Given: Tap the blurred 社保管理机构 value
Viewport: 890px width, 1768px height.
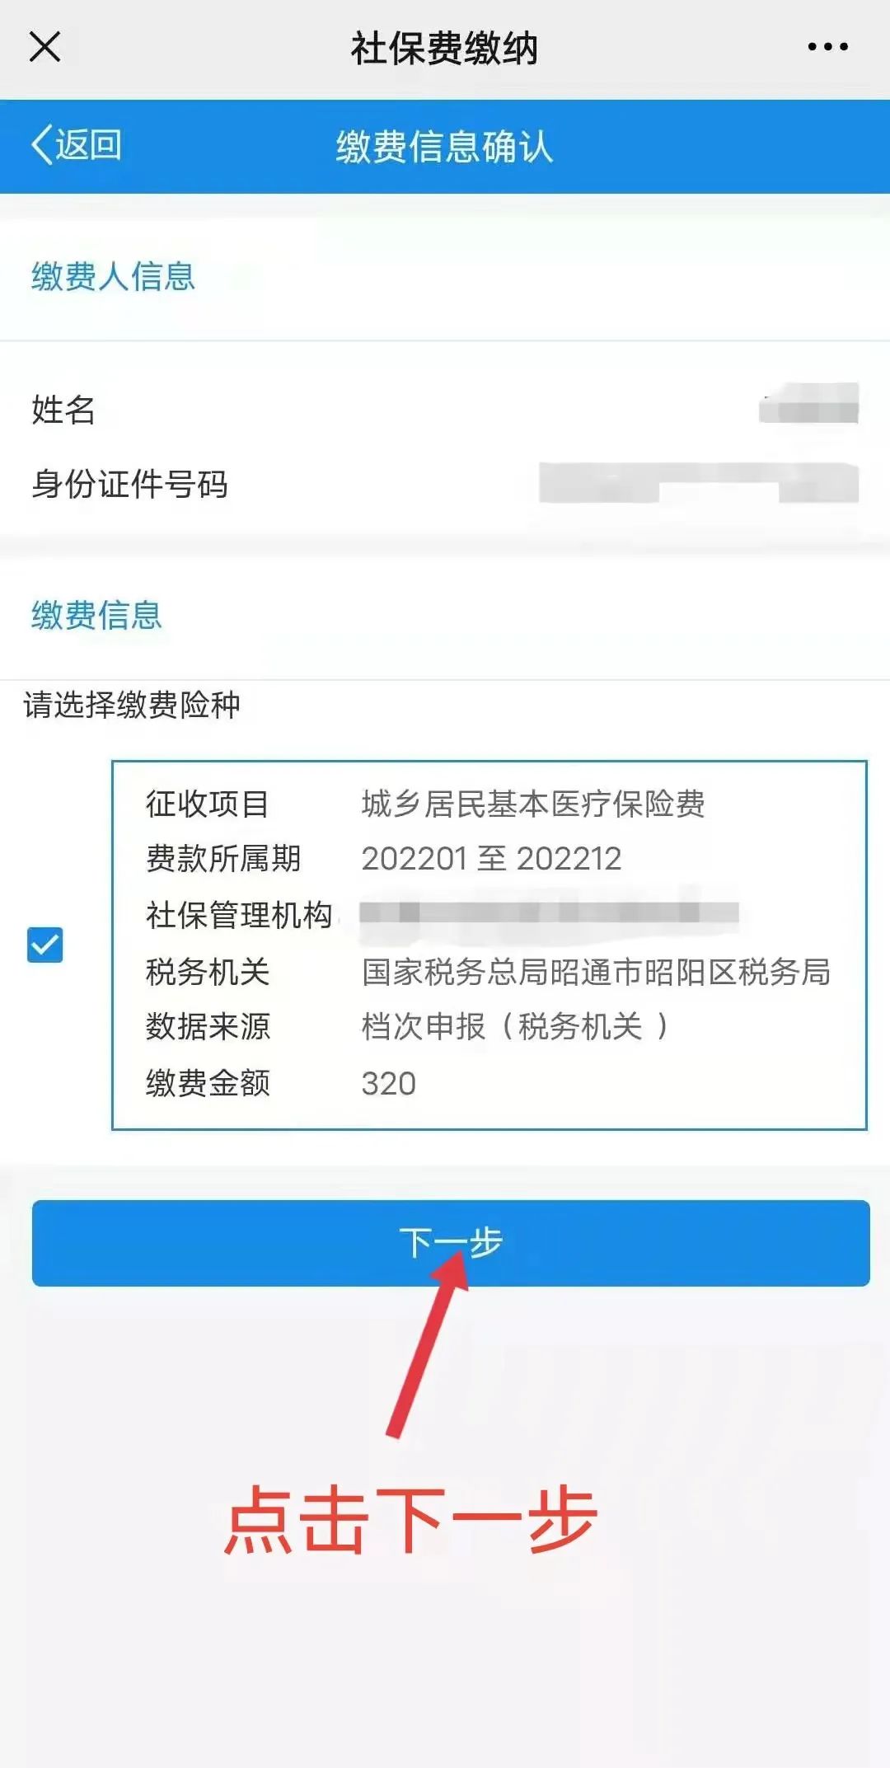Looking at the screenshot, I should tap(549, 912).
